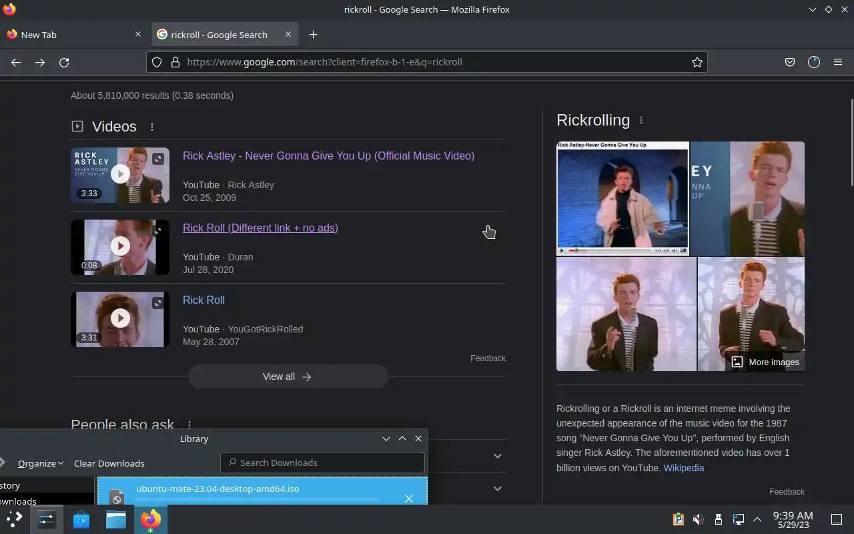The height and width of the screenshot is (534, 854).
Task: Open the clock showing 9:39 AM
Action: point(793,519)
